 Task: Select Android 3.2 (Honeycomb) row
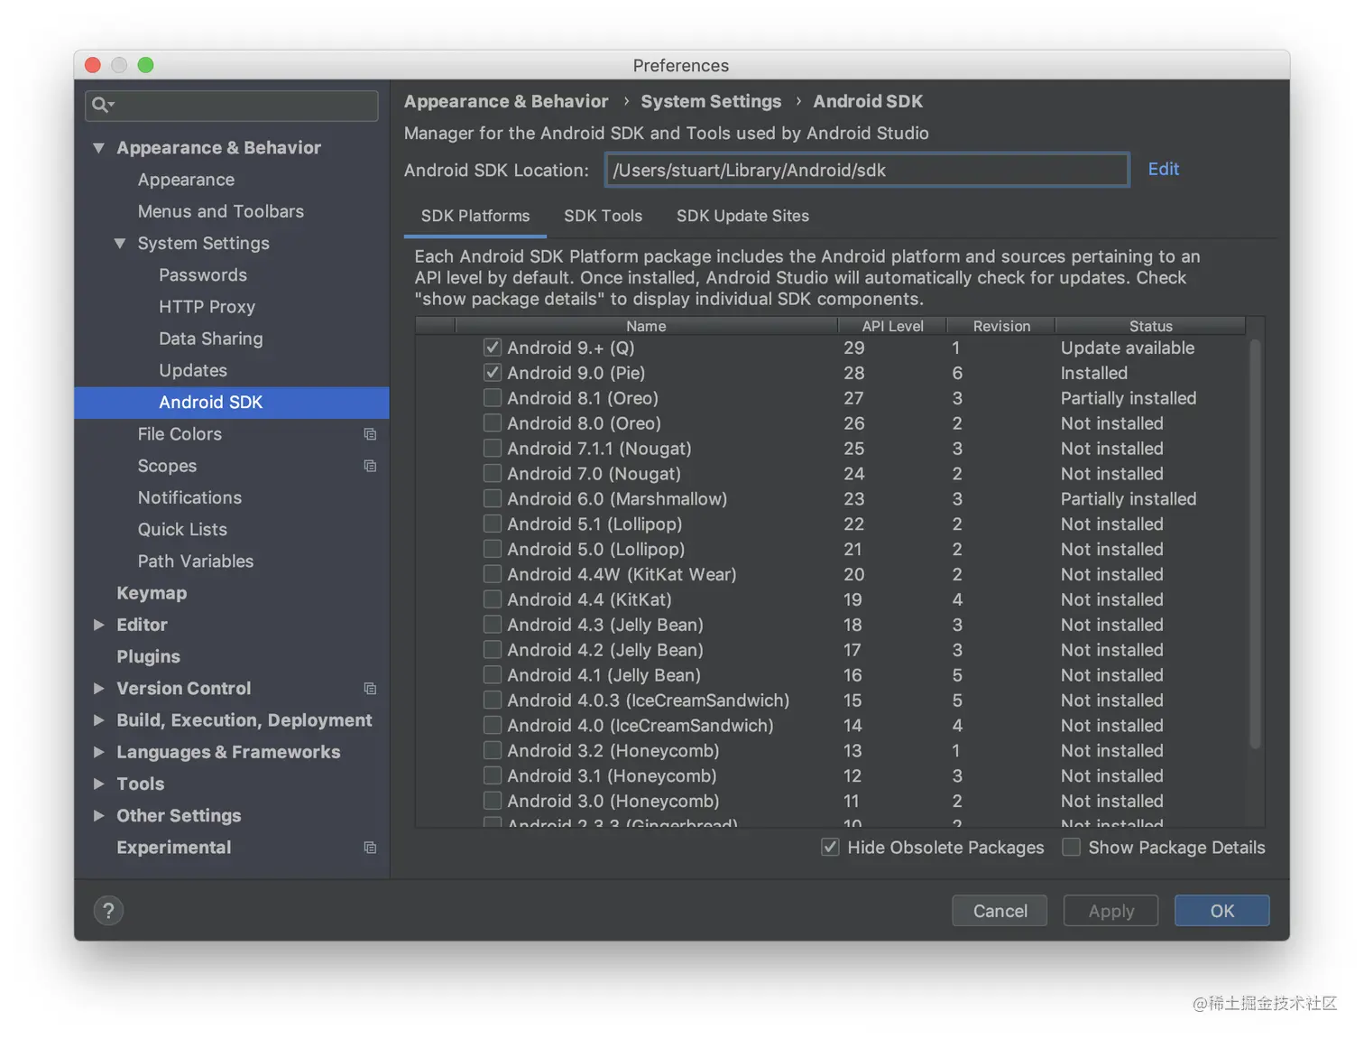[x=832, y=751]
